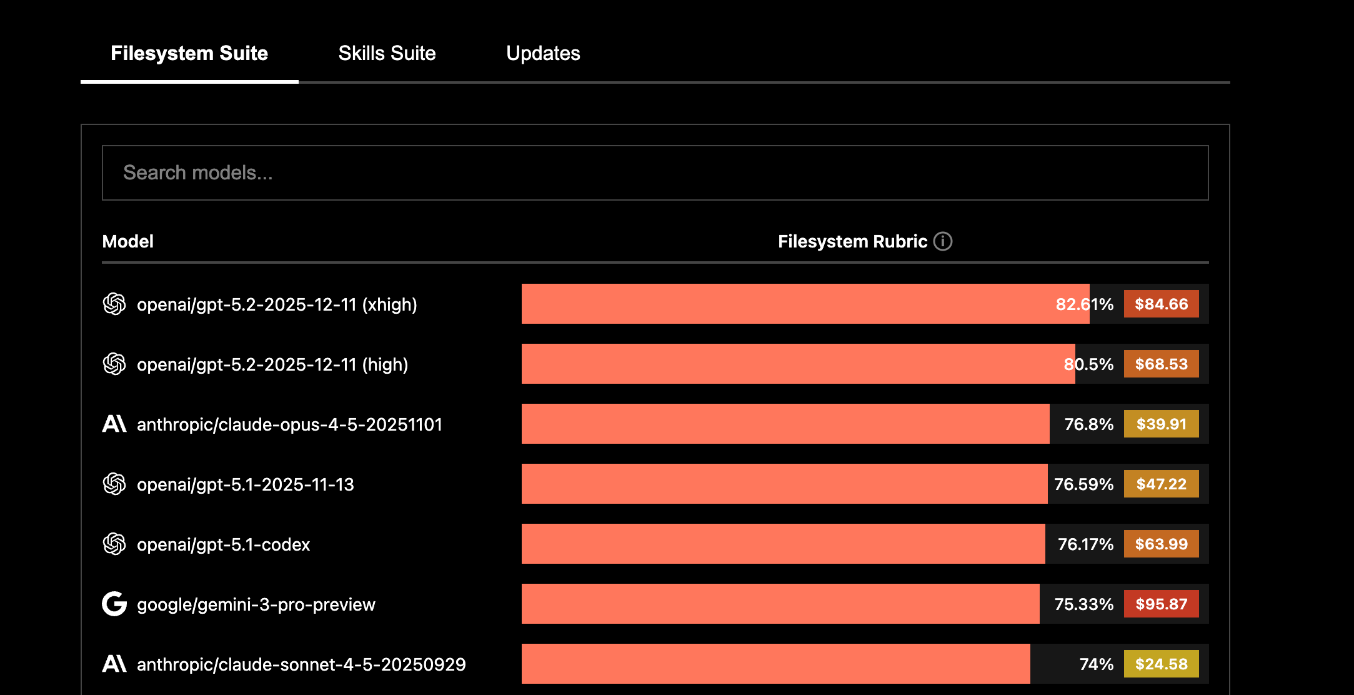
Task: Click the Model column header
Action: click(x=127, y=242)
